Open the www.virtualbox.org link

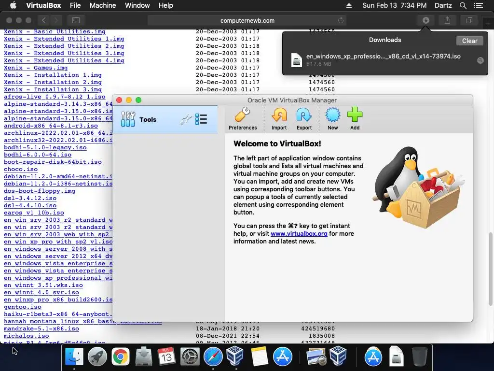pyautogui.click(x=299, y=234)
